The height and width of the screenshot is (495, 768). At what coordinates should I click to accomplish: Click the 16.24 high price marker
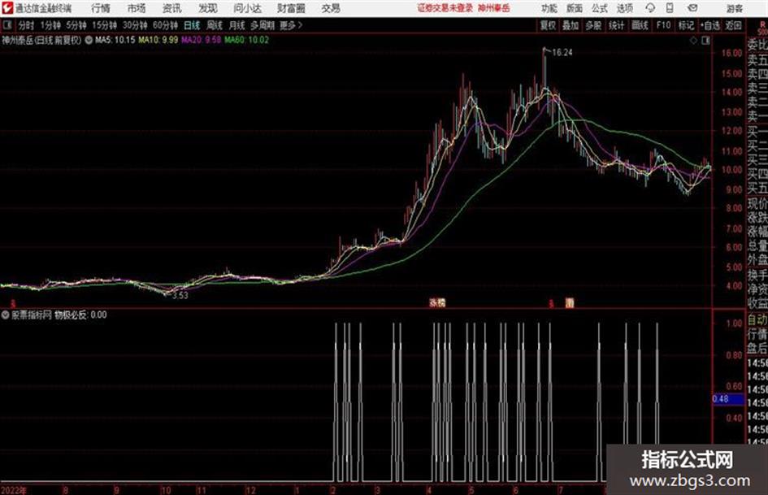pos(562,53)
